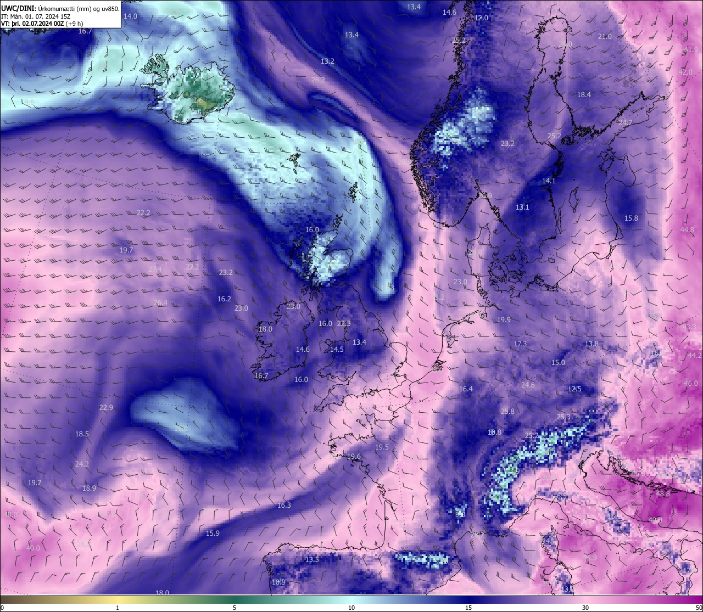Click the 16.4 value over Belgium

pos(466,389)
